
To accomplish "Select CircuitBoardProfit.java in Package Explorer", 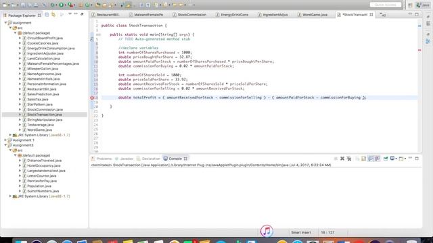I will click(45, 38).
